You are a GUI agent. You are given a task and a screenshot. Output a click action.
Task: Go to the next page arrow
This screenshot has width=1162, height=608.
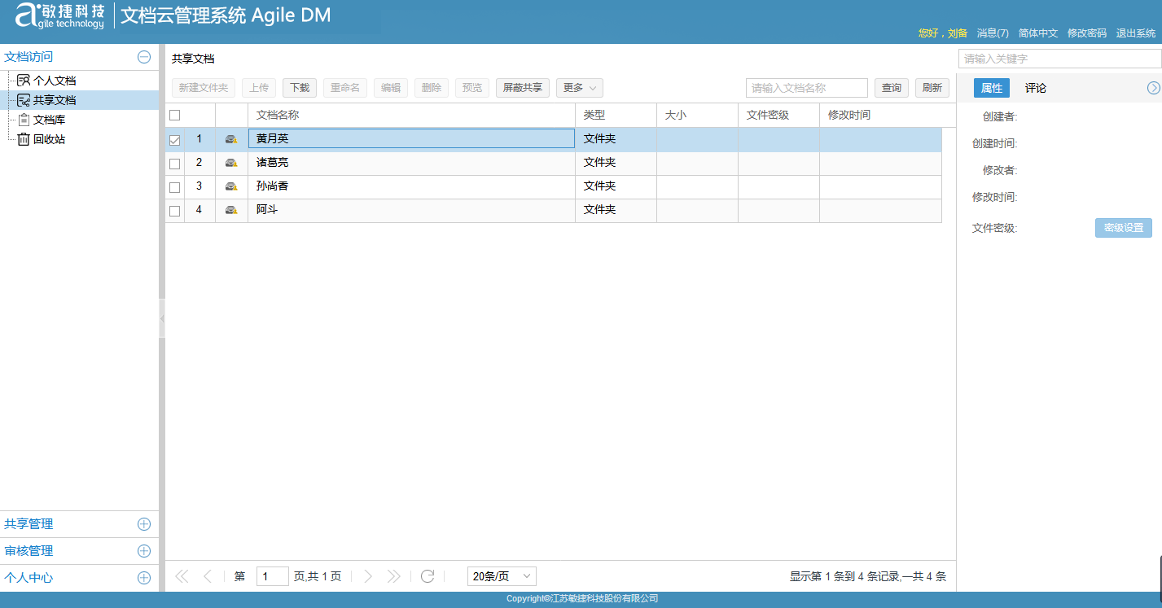coord(368,576)
